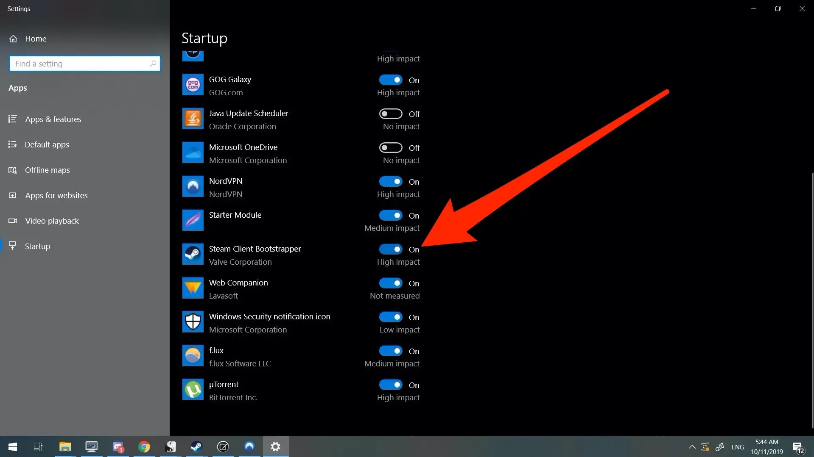The image size is (814, 457).
Task: Switch off f.lux startup toggle
Action: pos(391,351)
